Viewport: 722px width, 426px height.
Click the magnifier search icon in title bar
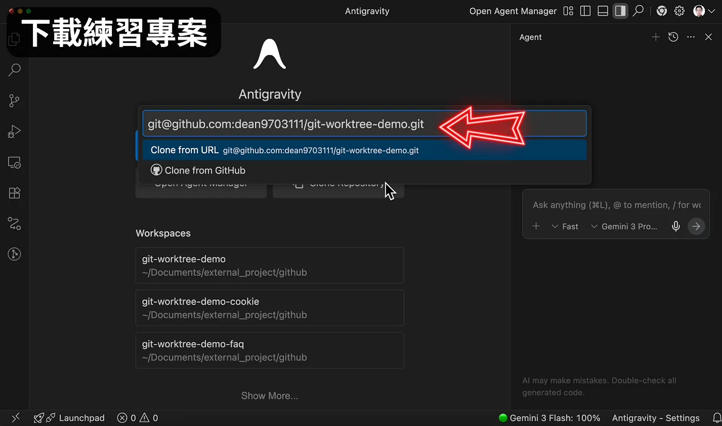pyautogui.click(x=638, y=11)
